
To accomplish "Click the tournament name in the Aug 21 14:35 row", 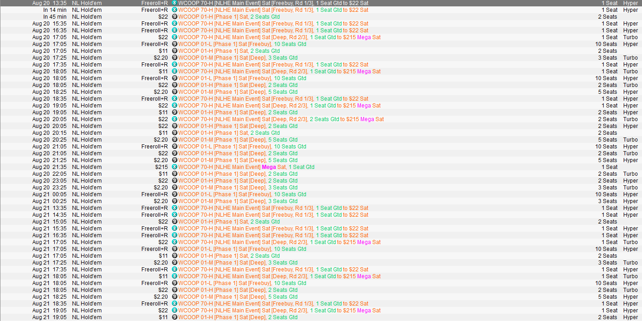I will (x=273, y=214).
